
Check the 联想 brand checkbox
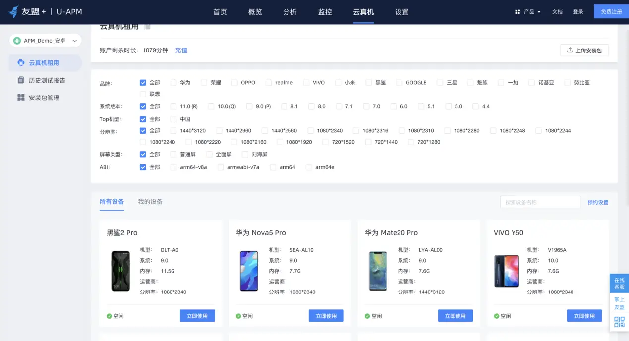point(143,94)
